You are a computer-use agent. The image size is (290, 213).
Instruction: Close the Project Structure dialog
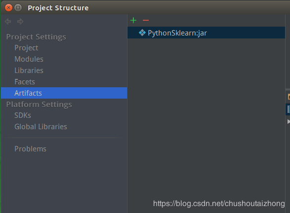coord(8,8)
